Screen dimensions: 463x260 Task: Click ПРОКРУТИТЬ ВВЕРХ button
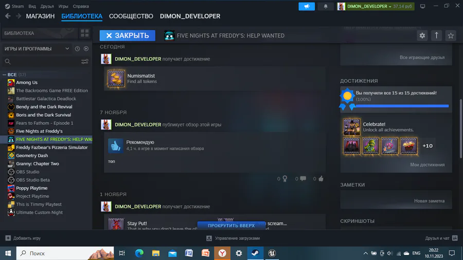point(231,226)
